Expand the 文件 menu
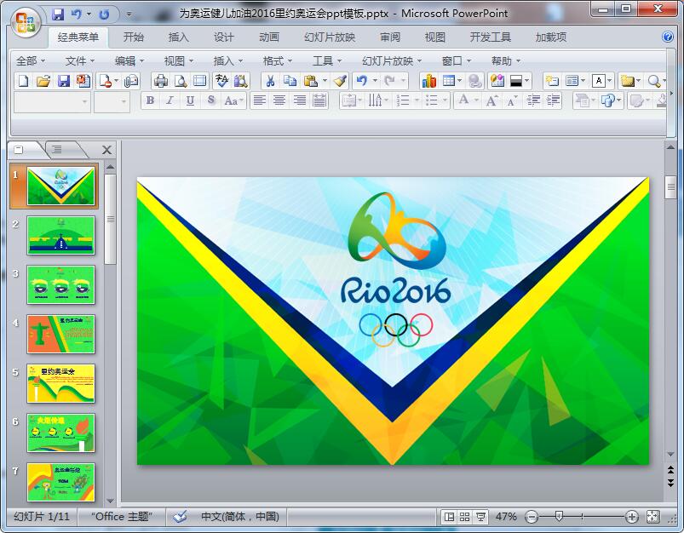Viewport: 684px width, 533px height. 79,61
